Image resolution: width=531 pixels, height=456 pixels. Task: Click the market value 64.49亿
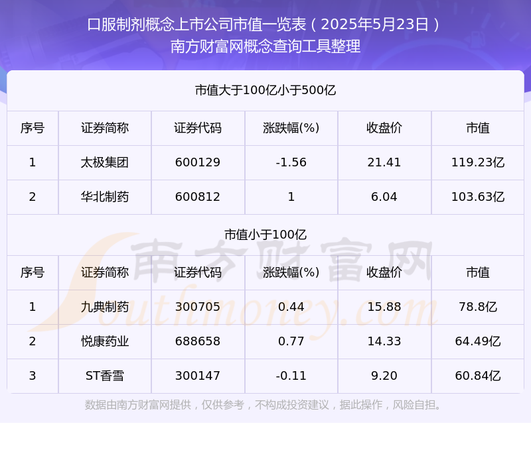tap(478, 341)
